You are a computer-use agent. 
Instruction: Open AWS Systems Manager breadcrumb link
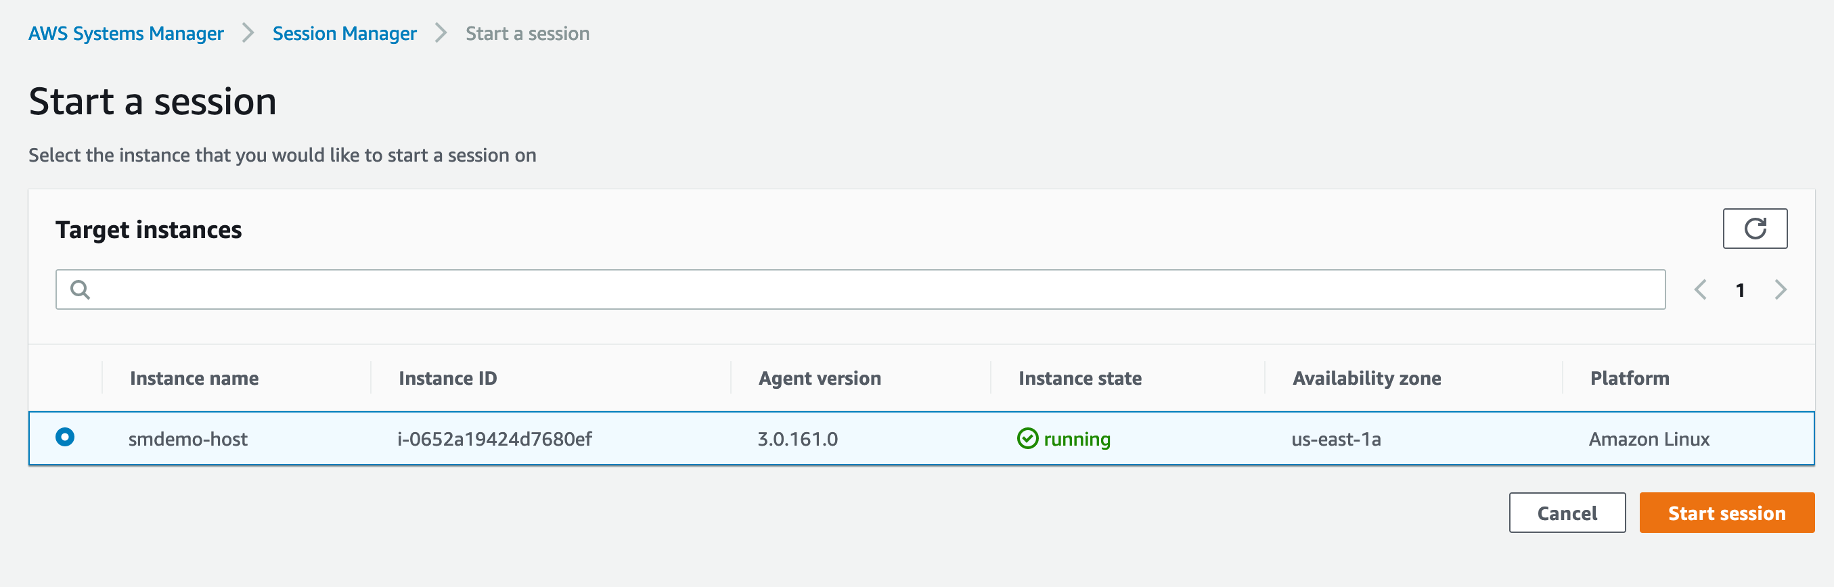coord(126,33)
